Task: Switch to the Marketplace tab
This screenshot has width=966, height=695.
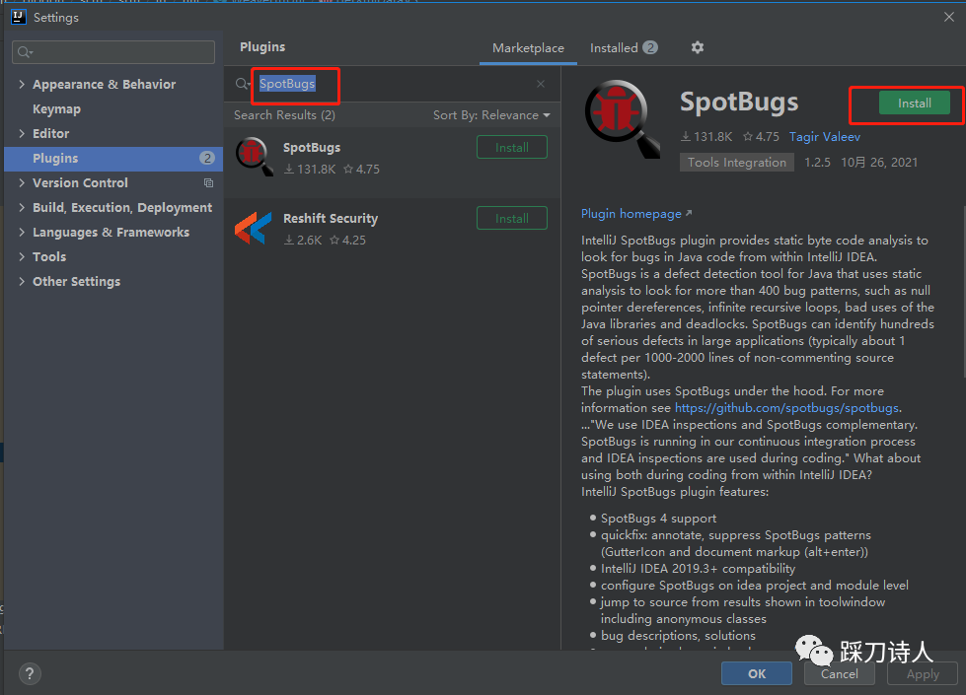Action: [x=528, y=48]
